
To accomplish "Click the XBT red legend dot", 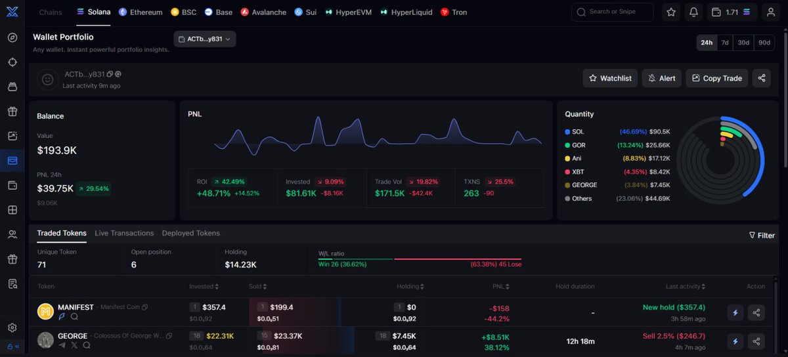I will pos(567,172).
